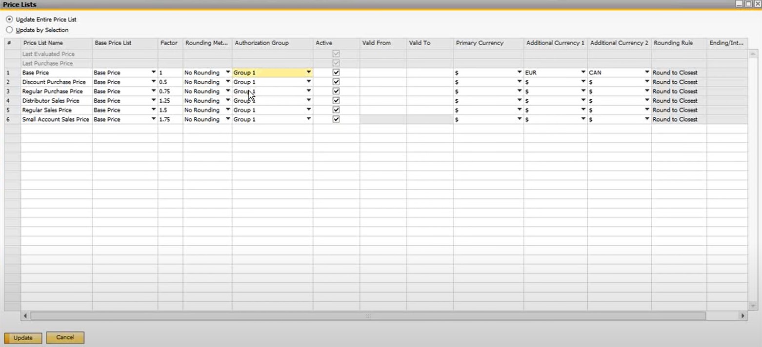The image size is (762, 347).
Task: Open the EUR Additional Currency 1 dropdown
Action: [582, 72]
